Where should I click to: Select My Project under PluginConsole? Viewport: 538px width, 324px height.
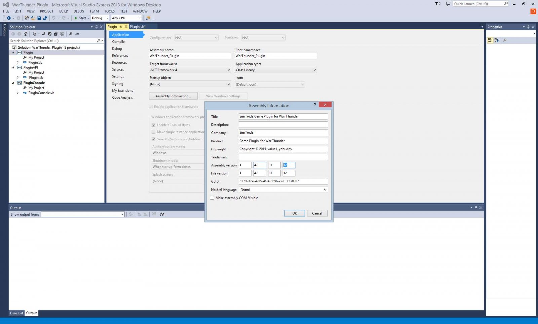(36, 88)
